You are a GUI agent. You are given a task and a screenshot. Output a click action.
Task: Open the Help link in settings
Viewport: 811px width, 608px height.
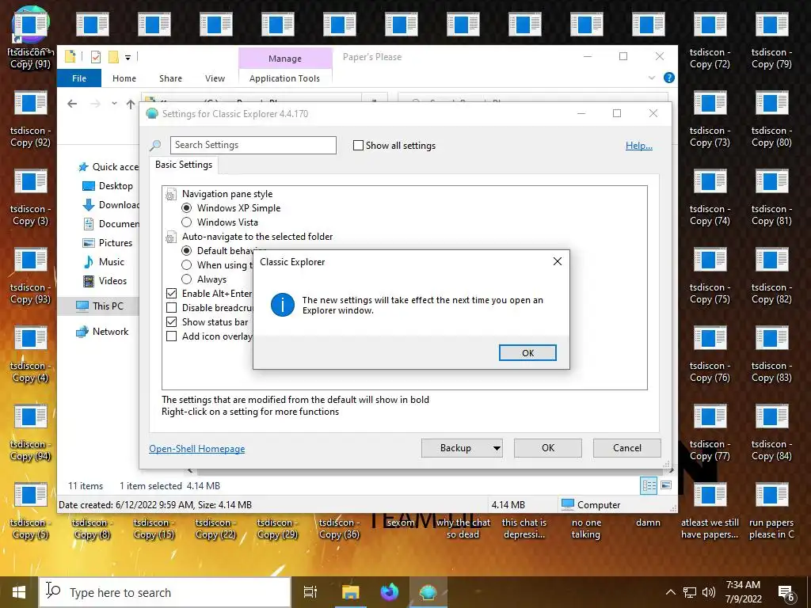[x=639, y=146]
